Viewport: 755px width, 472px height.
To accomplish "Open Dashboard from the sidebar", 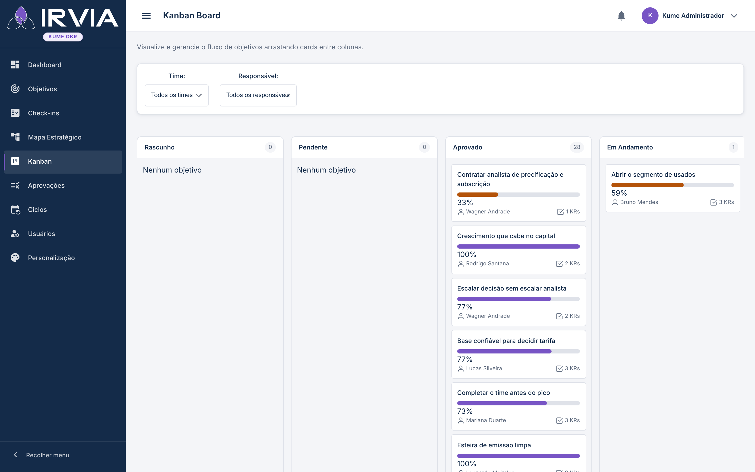I will [63, 65].
